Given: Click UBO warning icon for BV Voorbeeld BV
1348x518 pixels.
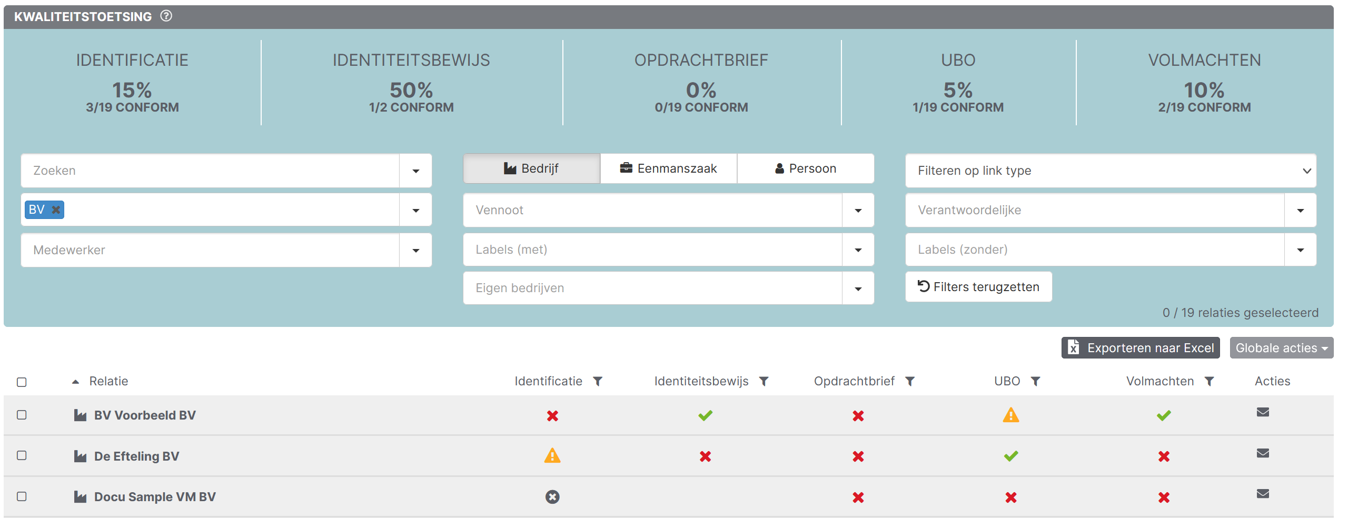Looking at the screenshot, I should (x=1010, y=415).
